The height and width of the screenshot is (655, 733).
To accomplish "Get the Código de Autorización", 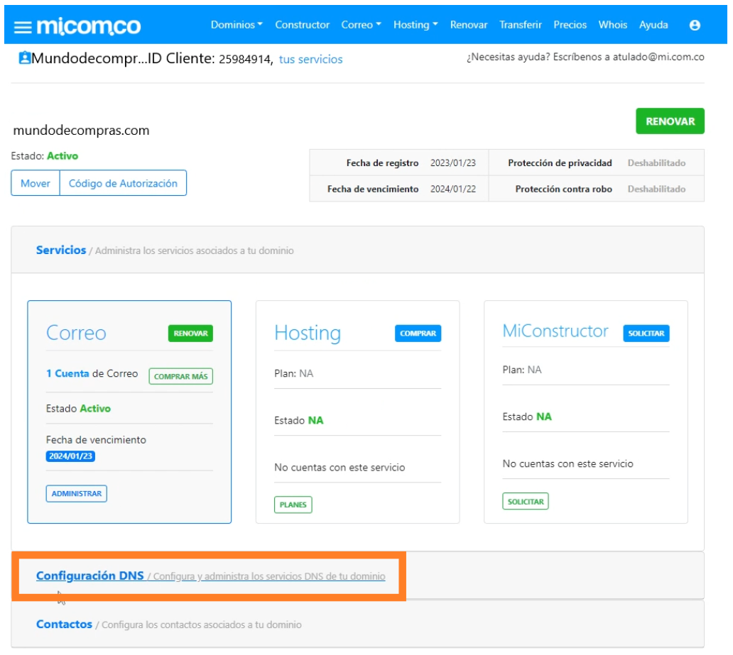I will pos(123,183).
